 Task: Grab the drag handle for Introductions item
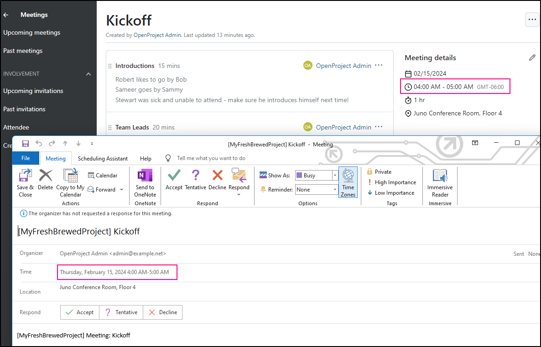coord(110,66)
